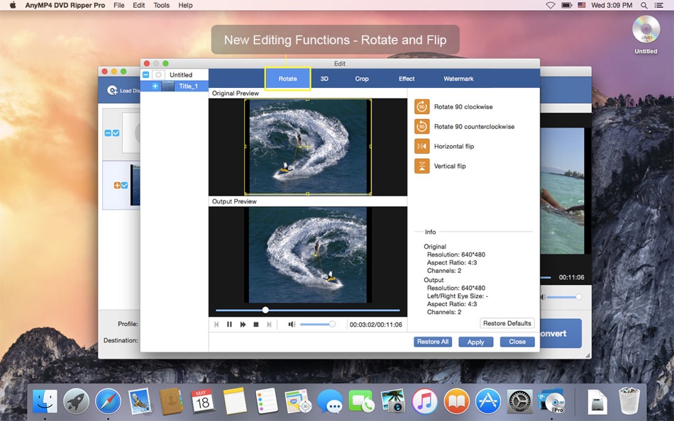Open the Tools menu

(x=161, y=5)
